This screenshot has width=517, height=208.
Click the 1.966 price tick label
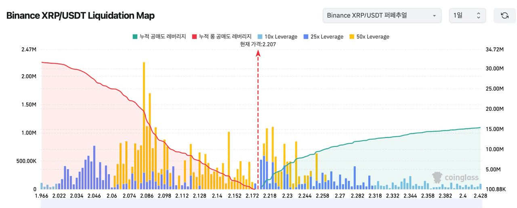pos(42,196)
